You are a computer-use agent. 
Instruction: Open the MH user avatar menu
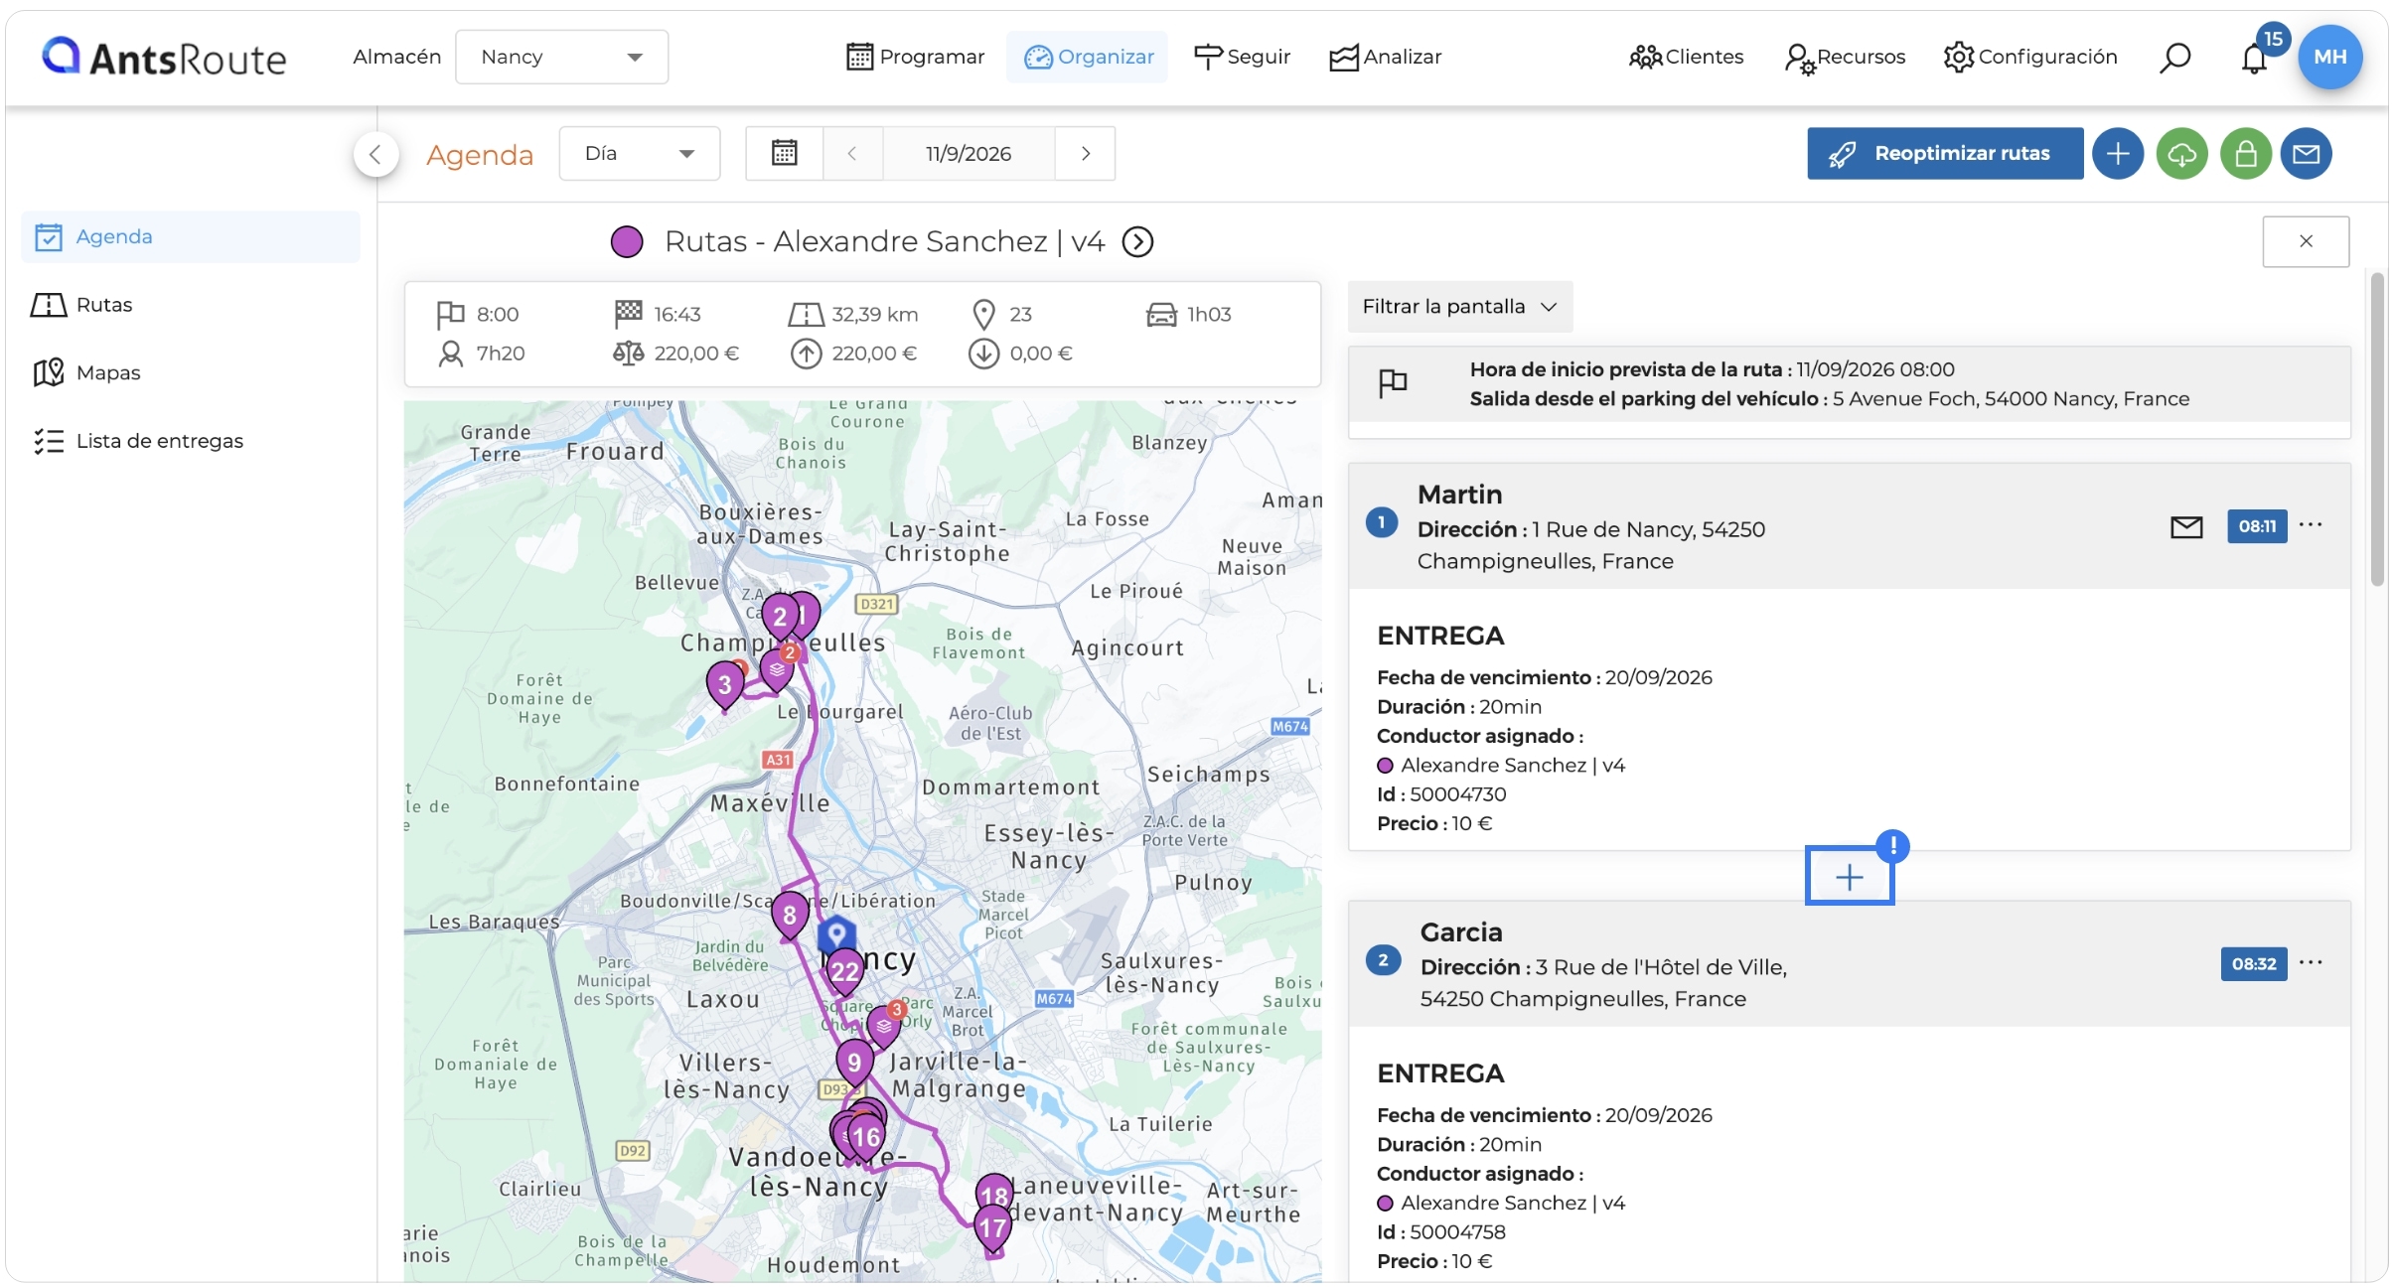[x=2329, y=58]
